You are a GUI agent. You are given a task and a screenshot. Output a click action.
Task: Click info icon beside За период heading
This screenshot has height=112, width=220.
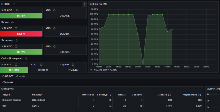point(17,41)
